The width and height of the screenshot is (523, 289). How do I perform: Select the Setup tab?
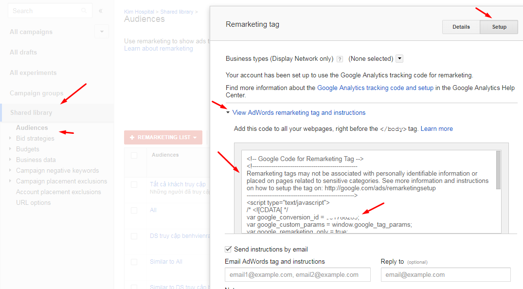coord(499,27)
